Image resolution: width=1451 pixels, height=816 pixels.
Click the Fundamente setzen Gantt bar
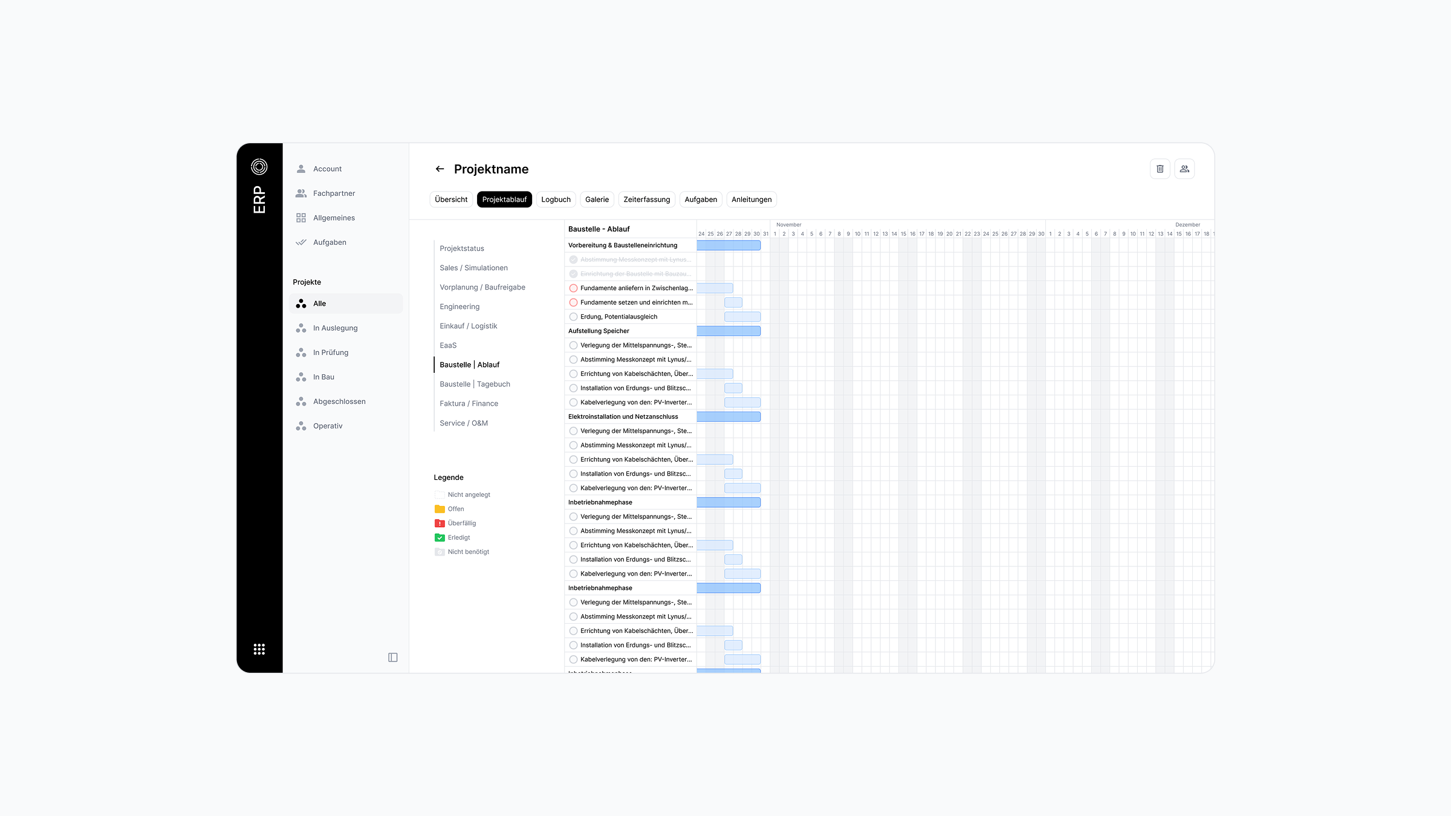click(x=733, y=302)
